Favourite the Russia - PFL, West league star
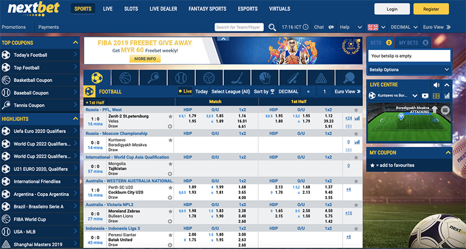This screenshot has height=249, width=466. pyautogui.click(x=356, y=110)
